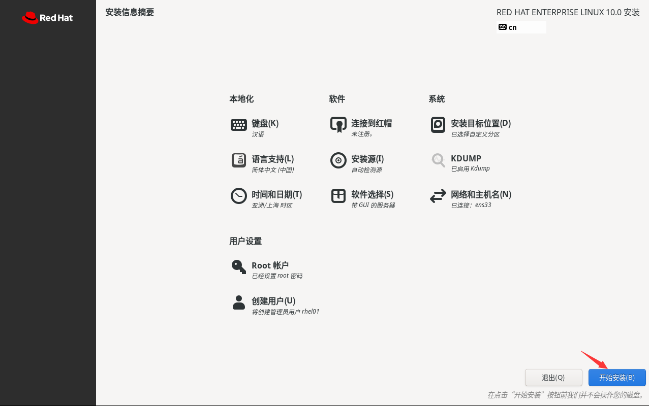Click the 已选择自定义分区 status text
Image resolution: width=649 pixels, height=406 pixels.
pos(476,134)
